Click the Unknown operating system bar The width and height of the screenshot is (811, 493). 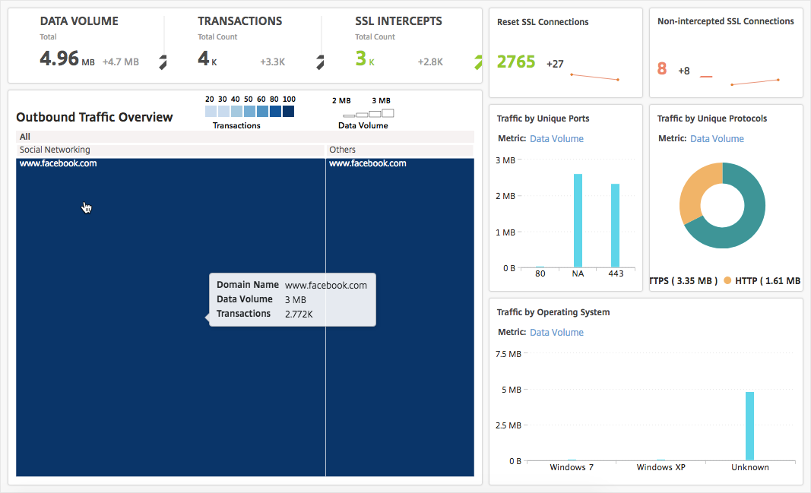(749, 425)
